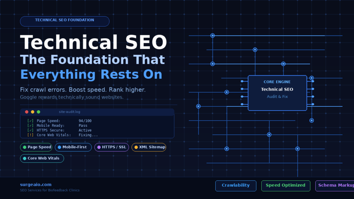Click the Speed Optimized button

tap(286, 186)
